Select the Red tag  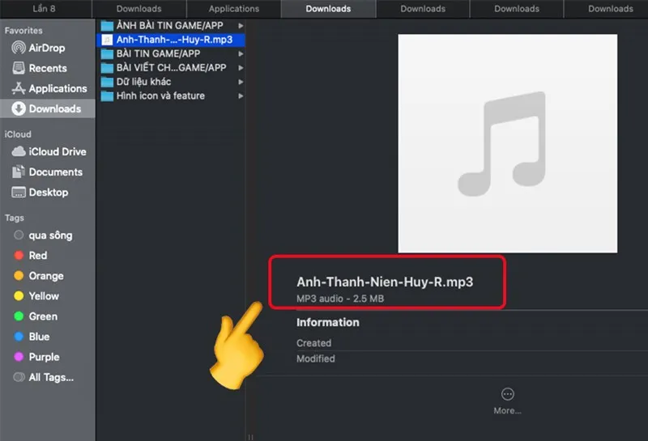(x=38, y=255)
